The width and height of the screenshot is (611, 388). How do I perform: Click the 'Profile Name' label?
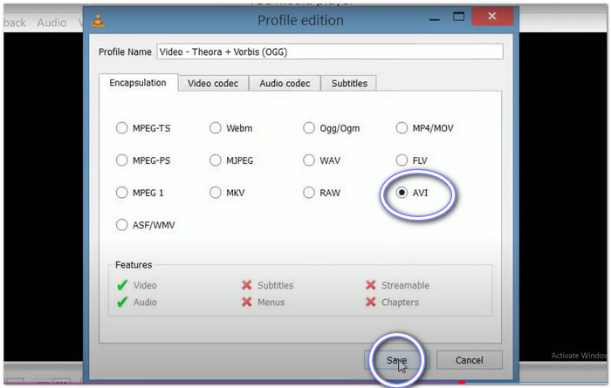pyautogui.click(x=125, y=51)
